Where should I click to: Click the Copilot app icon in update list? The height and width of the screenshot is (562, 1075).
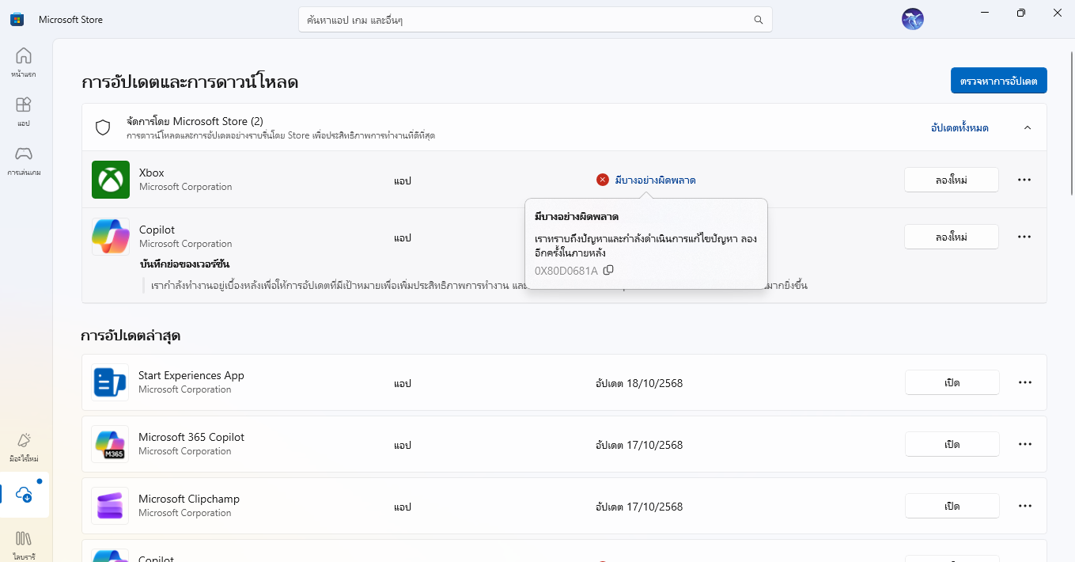point(111,237)
